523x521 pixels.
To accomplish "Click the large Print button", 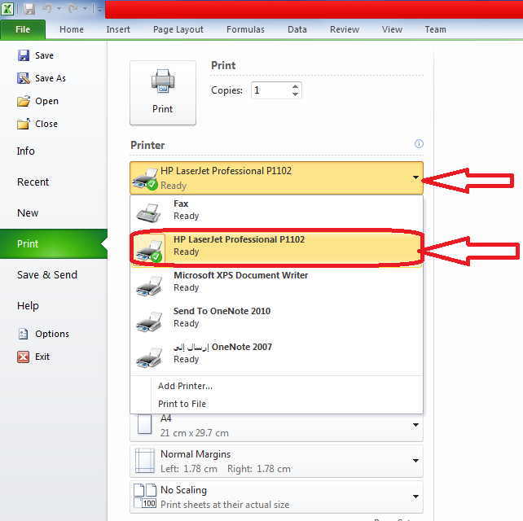I will (x=163, y=93).
